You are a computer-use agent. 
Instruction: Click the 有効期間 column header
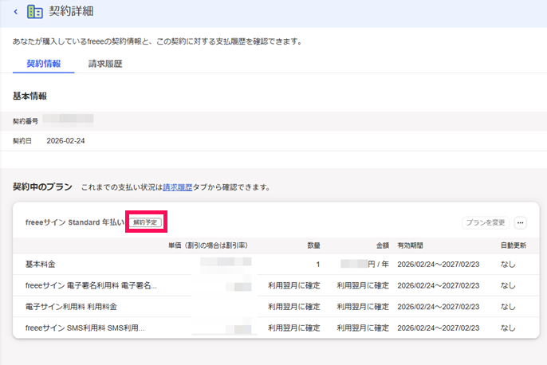(x=410, y=245)
